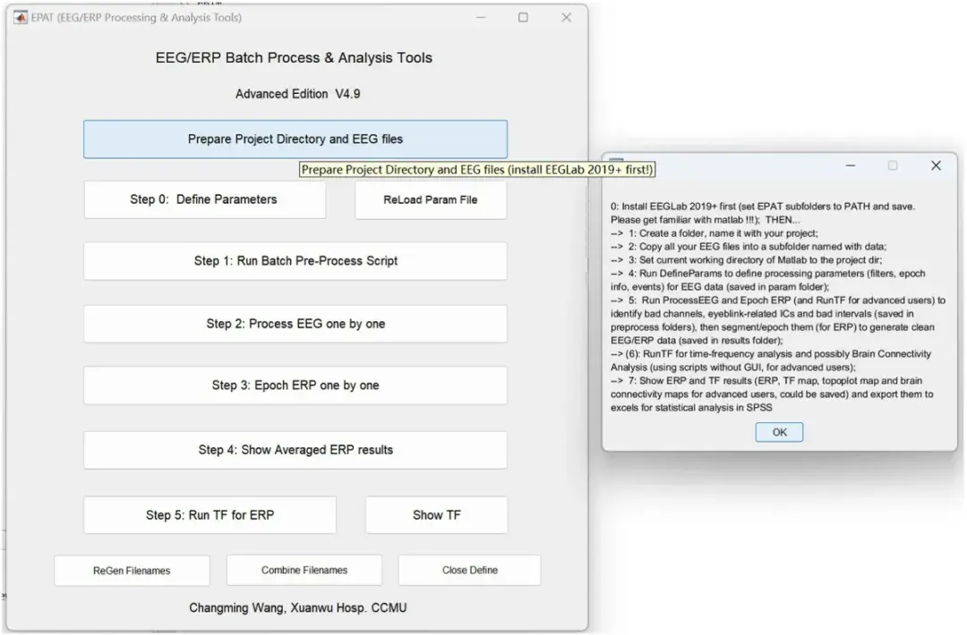Start Step 2: Process EEG one by one

click(x=295, y=324)
